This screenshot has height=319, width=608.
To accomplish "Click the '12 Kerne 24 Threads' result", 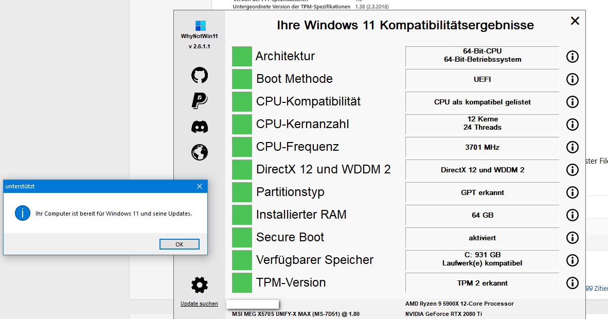I will click(482, 124).
